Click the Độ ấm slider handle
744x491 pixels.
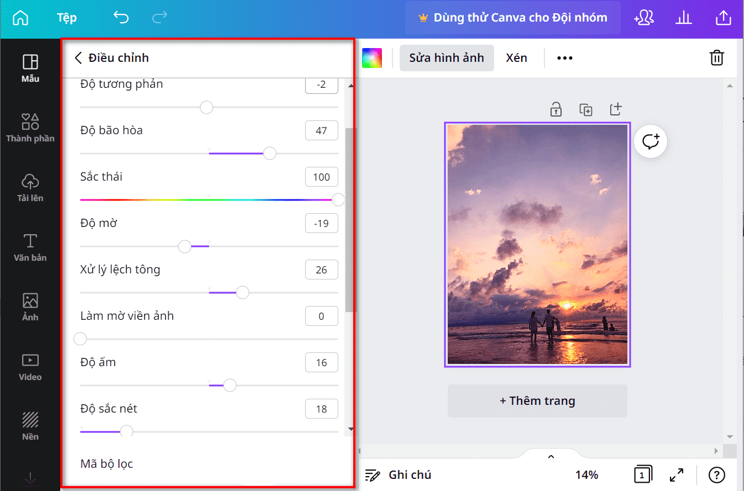(x=230, y=386)
